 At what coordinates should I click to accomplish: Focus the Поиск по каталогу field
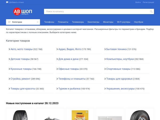click(99, 11)
